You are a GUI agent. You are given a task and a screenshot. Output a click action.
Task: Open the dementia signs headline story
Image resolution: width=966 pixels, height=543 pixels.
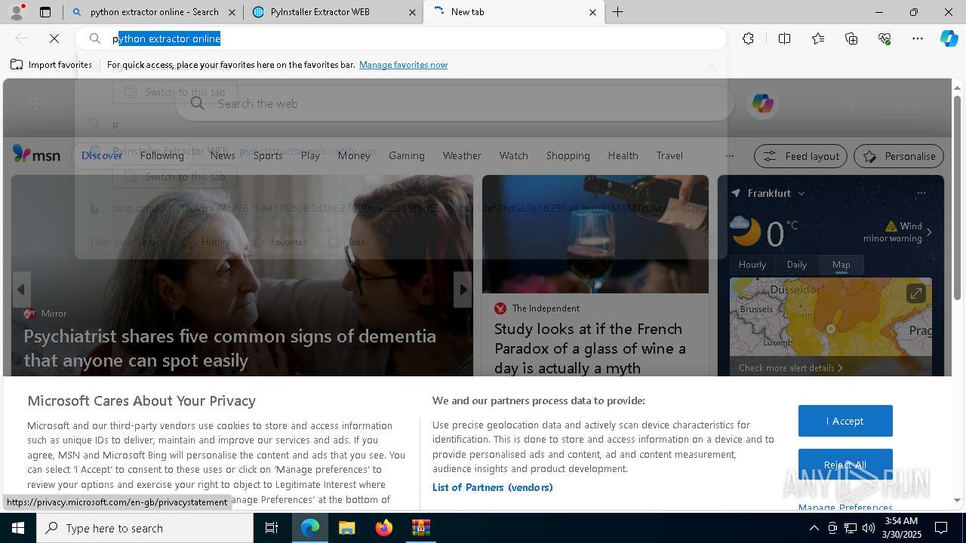[230, 348]
